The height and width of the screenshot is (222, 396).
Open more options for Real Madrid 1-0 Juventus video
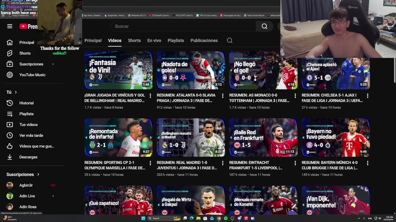pyautogui.click(x=223, y=163)
